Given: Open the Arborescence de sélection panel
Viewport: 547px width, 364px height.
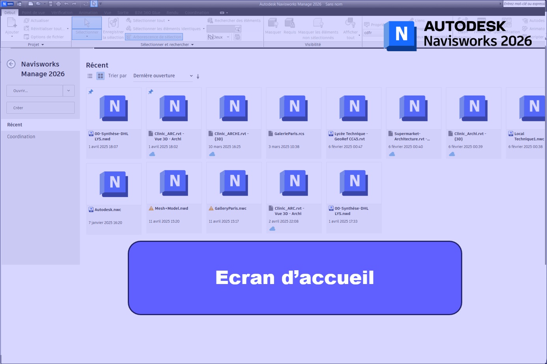Looking at the screenshot, I should coord(154,37).
